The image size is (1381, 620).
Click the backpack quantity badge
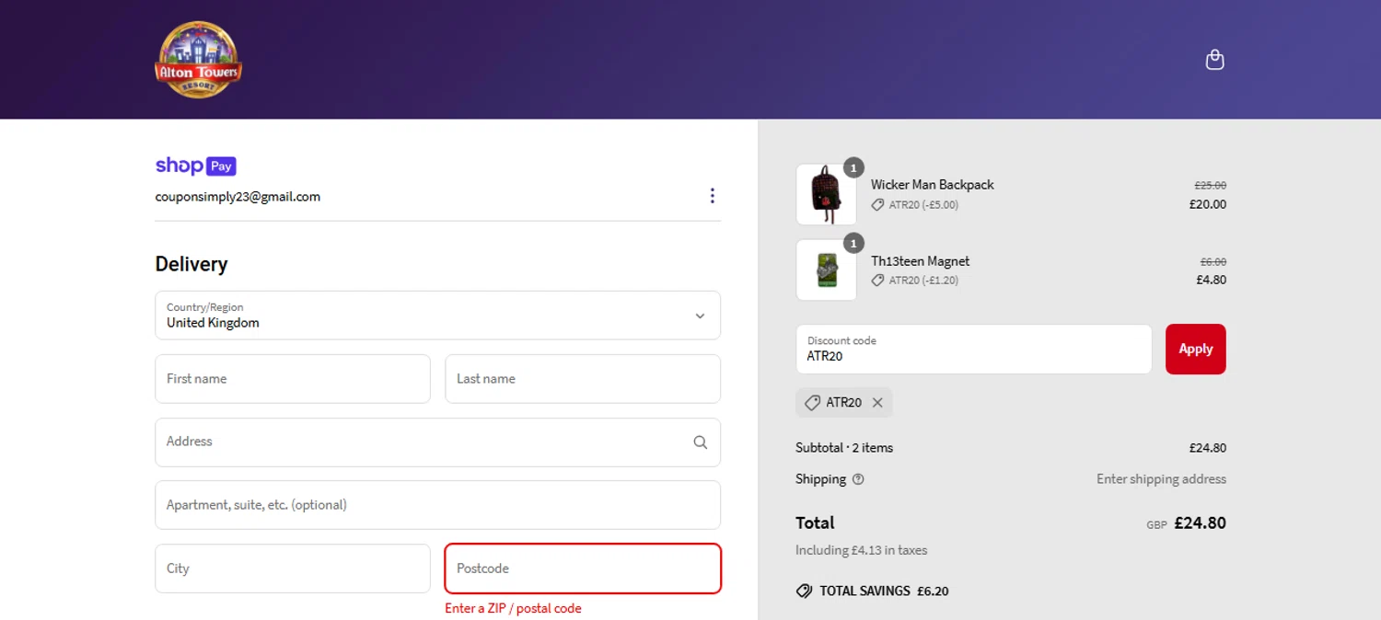point(853,167)
